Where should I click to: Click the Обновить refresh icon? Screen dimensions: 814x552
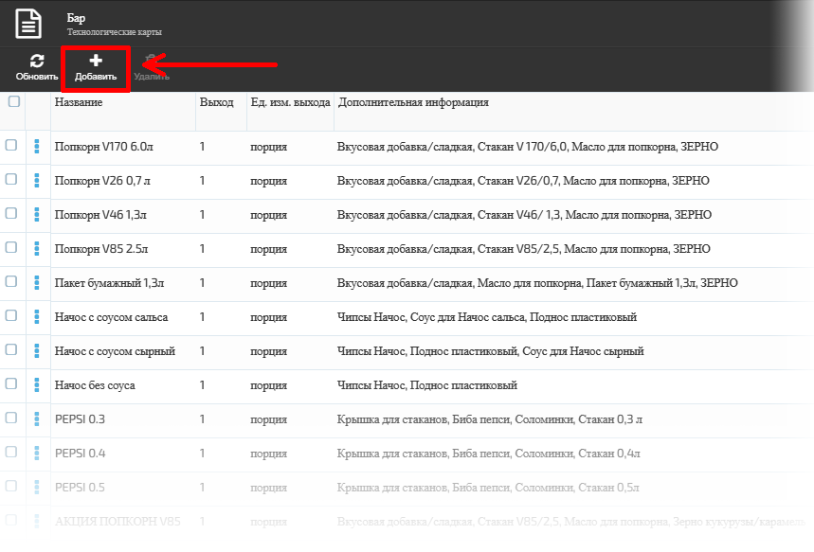tap(37, 62)
